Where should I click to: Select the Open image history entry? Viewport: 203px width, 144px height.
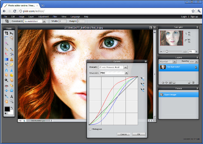pyautogui.click(x=179, y=95)
